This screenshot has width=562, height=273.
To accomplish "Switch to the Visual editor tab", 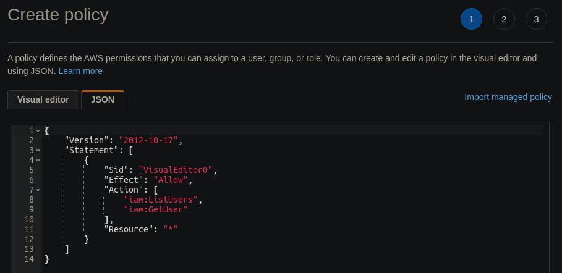I will (x=43, y=99).
